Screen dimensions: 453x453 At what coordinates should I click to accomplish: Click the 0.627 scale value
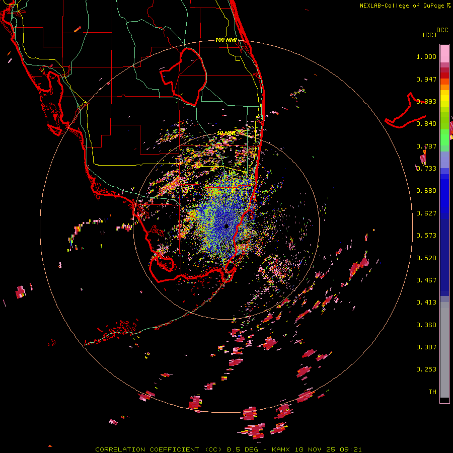[426, 213]
